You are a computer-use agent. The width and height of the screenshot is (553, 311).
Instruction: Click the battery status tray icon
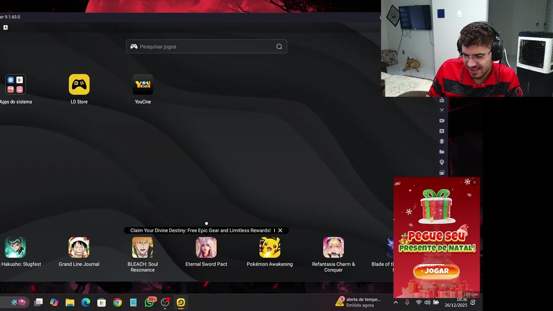(436, 302)
